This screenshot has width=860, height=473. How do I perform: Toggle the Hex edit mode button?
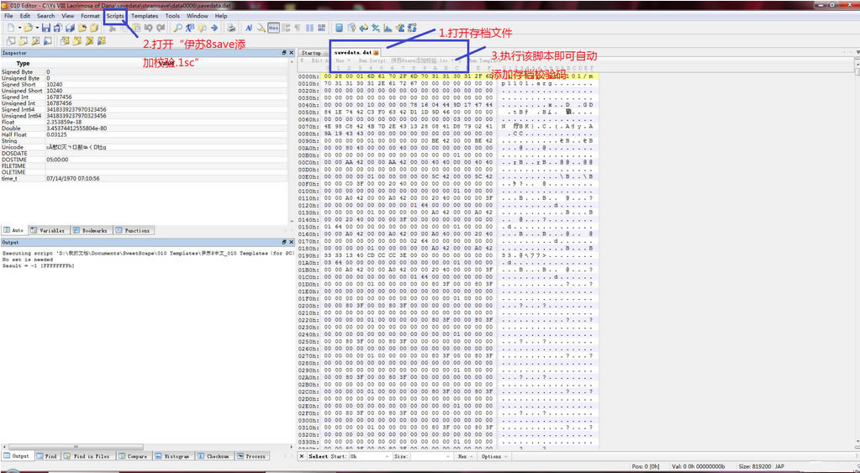pyautogui.click(x=273, y=28)
